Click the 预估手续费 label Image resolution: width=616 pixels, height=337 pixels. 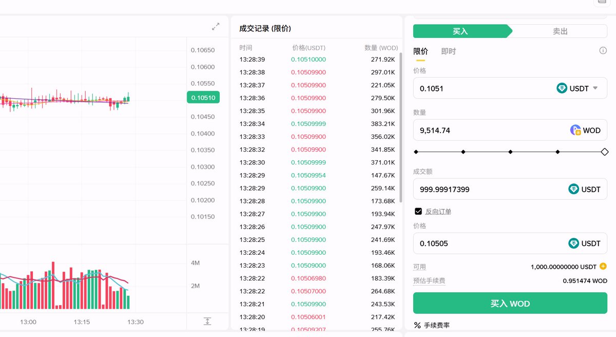[429, 281]
